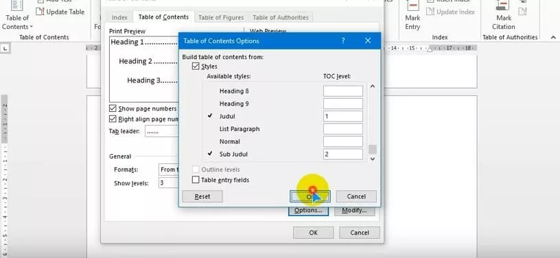560x258 pixels.
Task: Open the Tab leader dropdown
Action: pos(162,131)
